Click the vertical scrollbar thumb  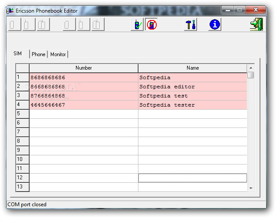click(x=251, y=75)
